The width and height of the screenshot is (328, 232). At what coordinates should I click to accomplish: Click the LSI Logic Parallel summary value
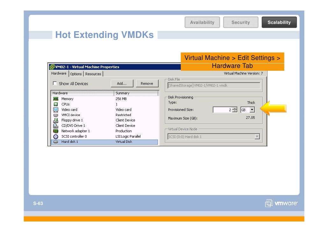click(x=128, y=136)
